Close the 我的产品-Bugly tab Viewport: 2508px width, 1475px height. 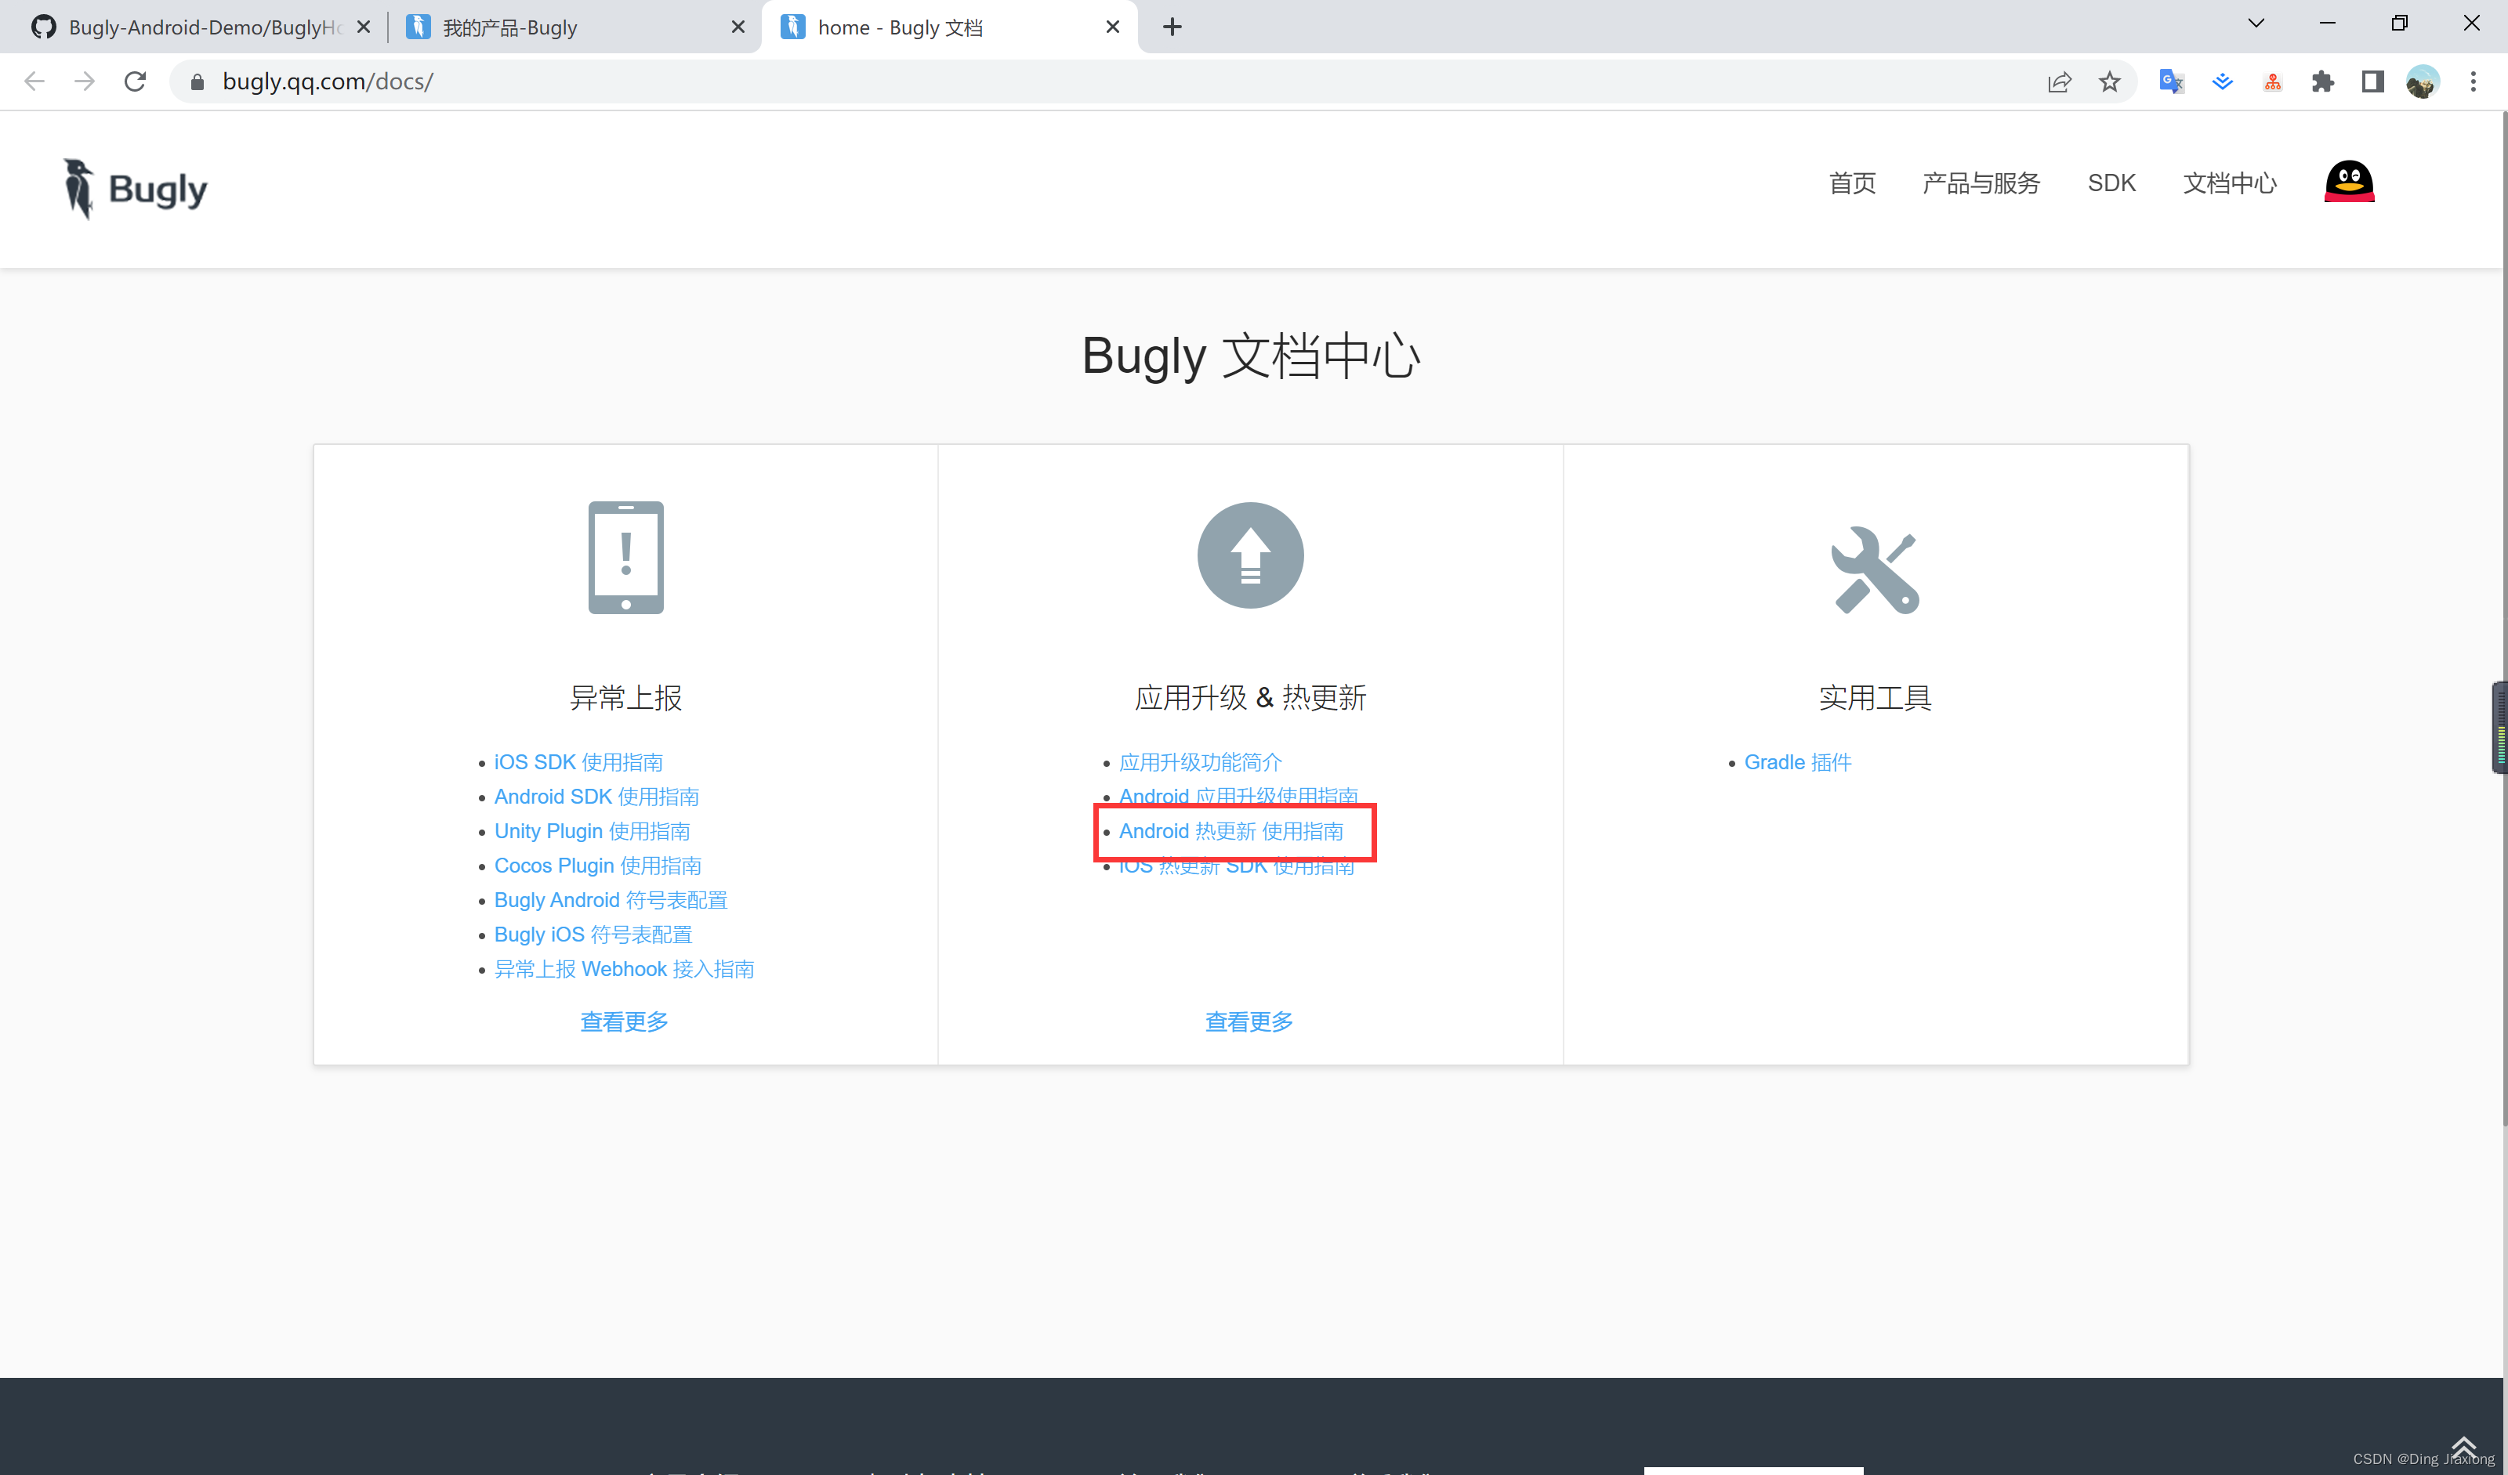pos(738,27)
